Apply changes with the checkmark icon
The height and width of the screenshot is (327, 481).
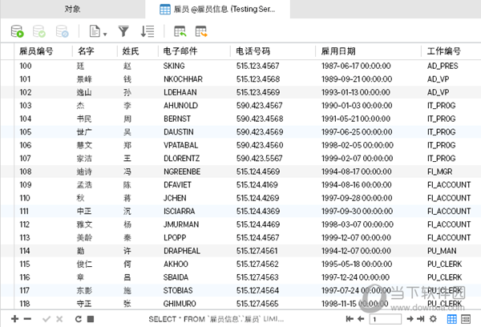tap(46, 319)
